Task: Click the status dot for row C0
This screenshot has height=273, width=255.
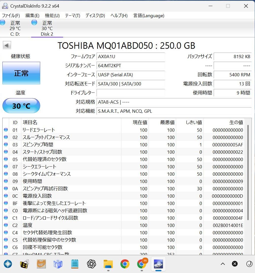Action: tap(6, 210)
